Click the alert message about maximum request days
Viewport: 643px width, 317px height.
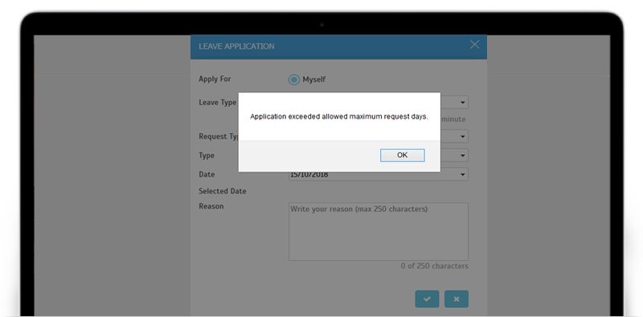click(339, 116)
